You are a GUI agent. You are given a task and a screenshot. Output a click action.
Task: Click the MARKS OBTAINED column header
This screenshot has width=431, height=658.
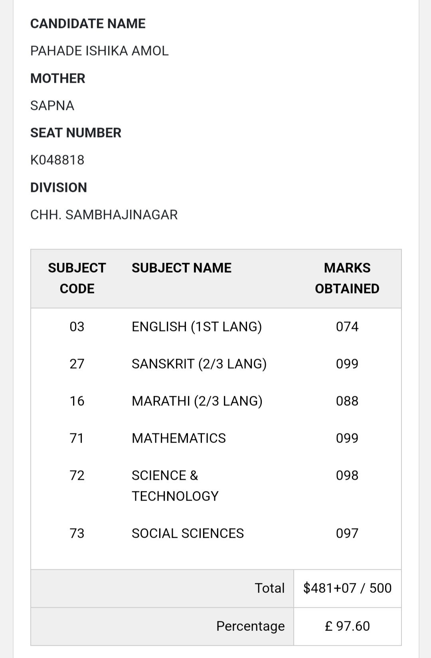point(347,278)
